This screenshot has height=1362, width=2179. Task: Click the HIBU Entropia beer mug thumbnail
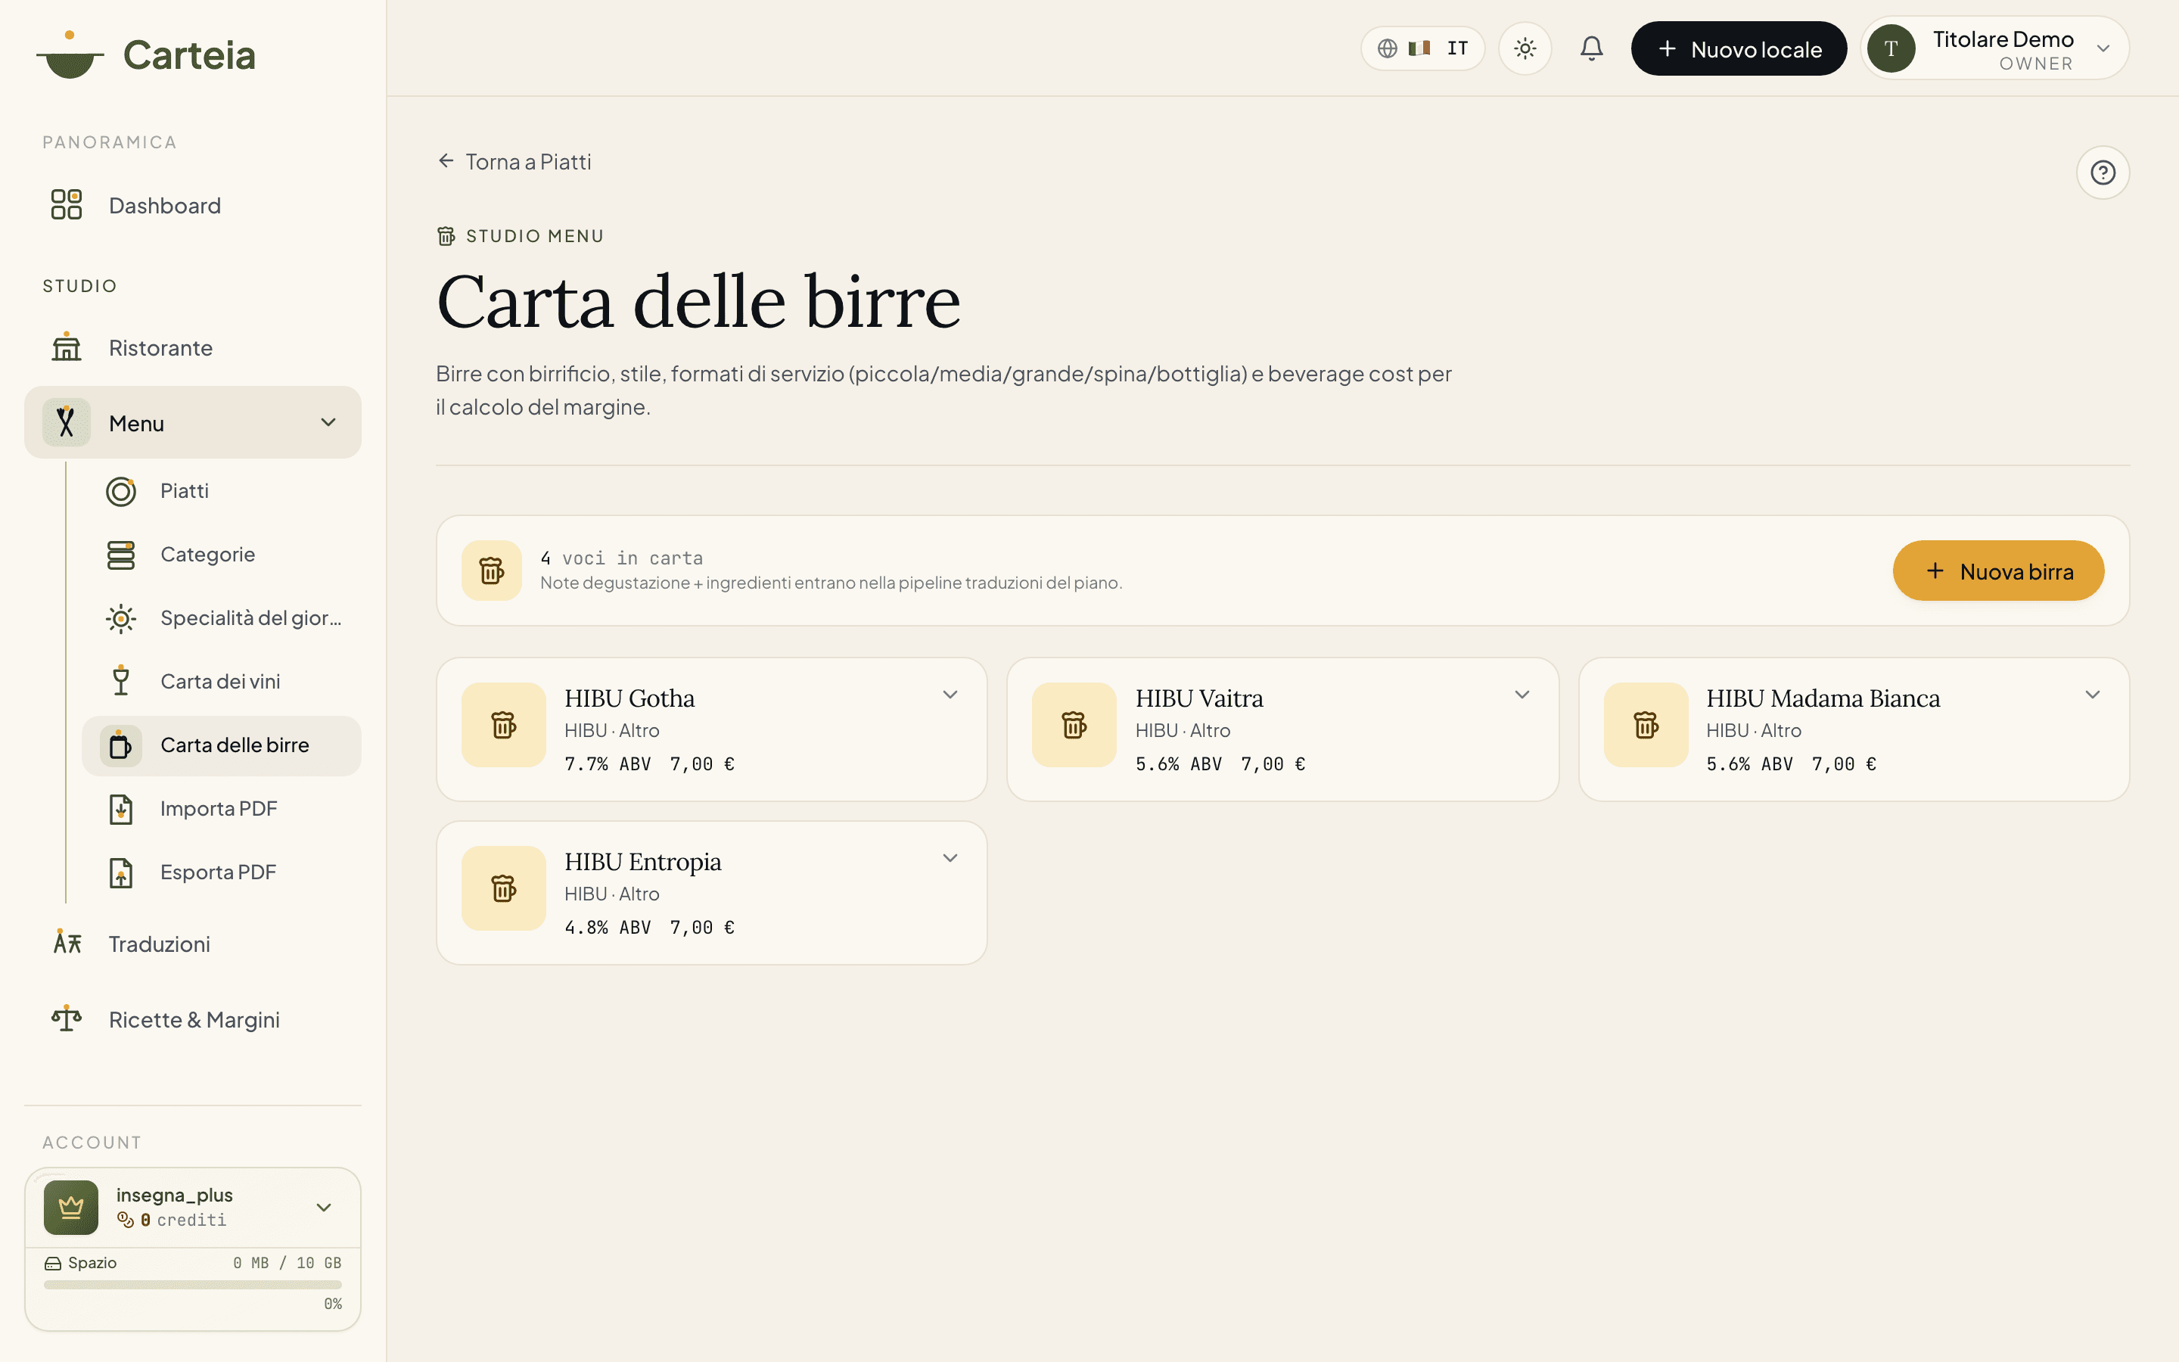click(503, 888)
